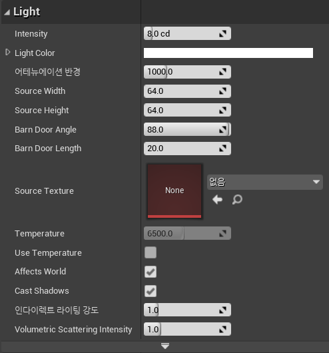This screenshot has width=329, height=353.
Task: Expand the Light Color property
Action: tap(8, 52)
